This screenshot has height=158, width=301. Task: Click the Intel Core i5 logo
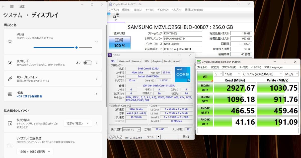(x=183, y=74)
